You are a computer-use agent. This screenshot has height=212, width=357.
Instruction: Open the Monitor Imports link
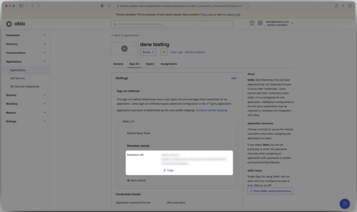(x=195, y=52)
